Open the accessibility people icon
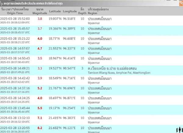This screenshot has height=133, width=183. point(178,130)
